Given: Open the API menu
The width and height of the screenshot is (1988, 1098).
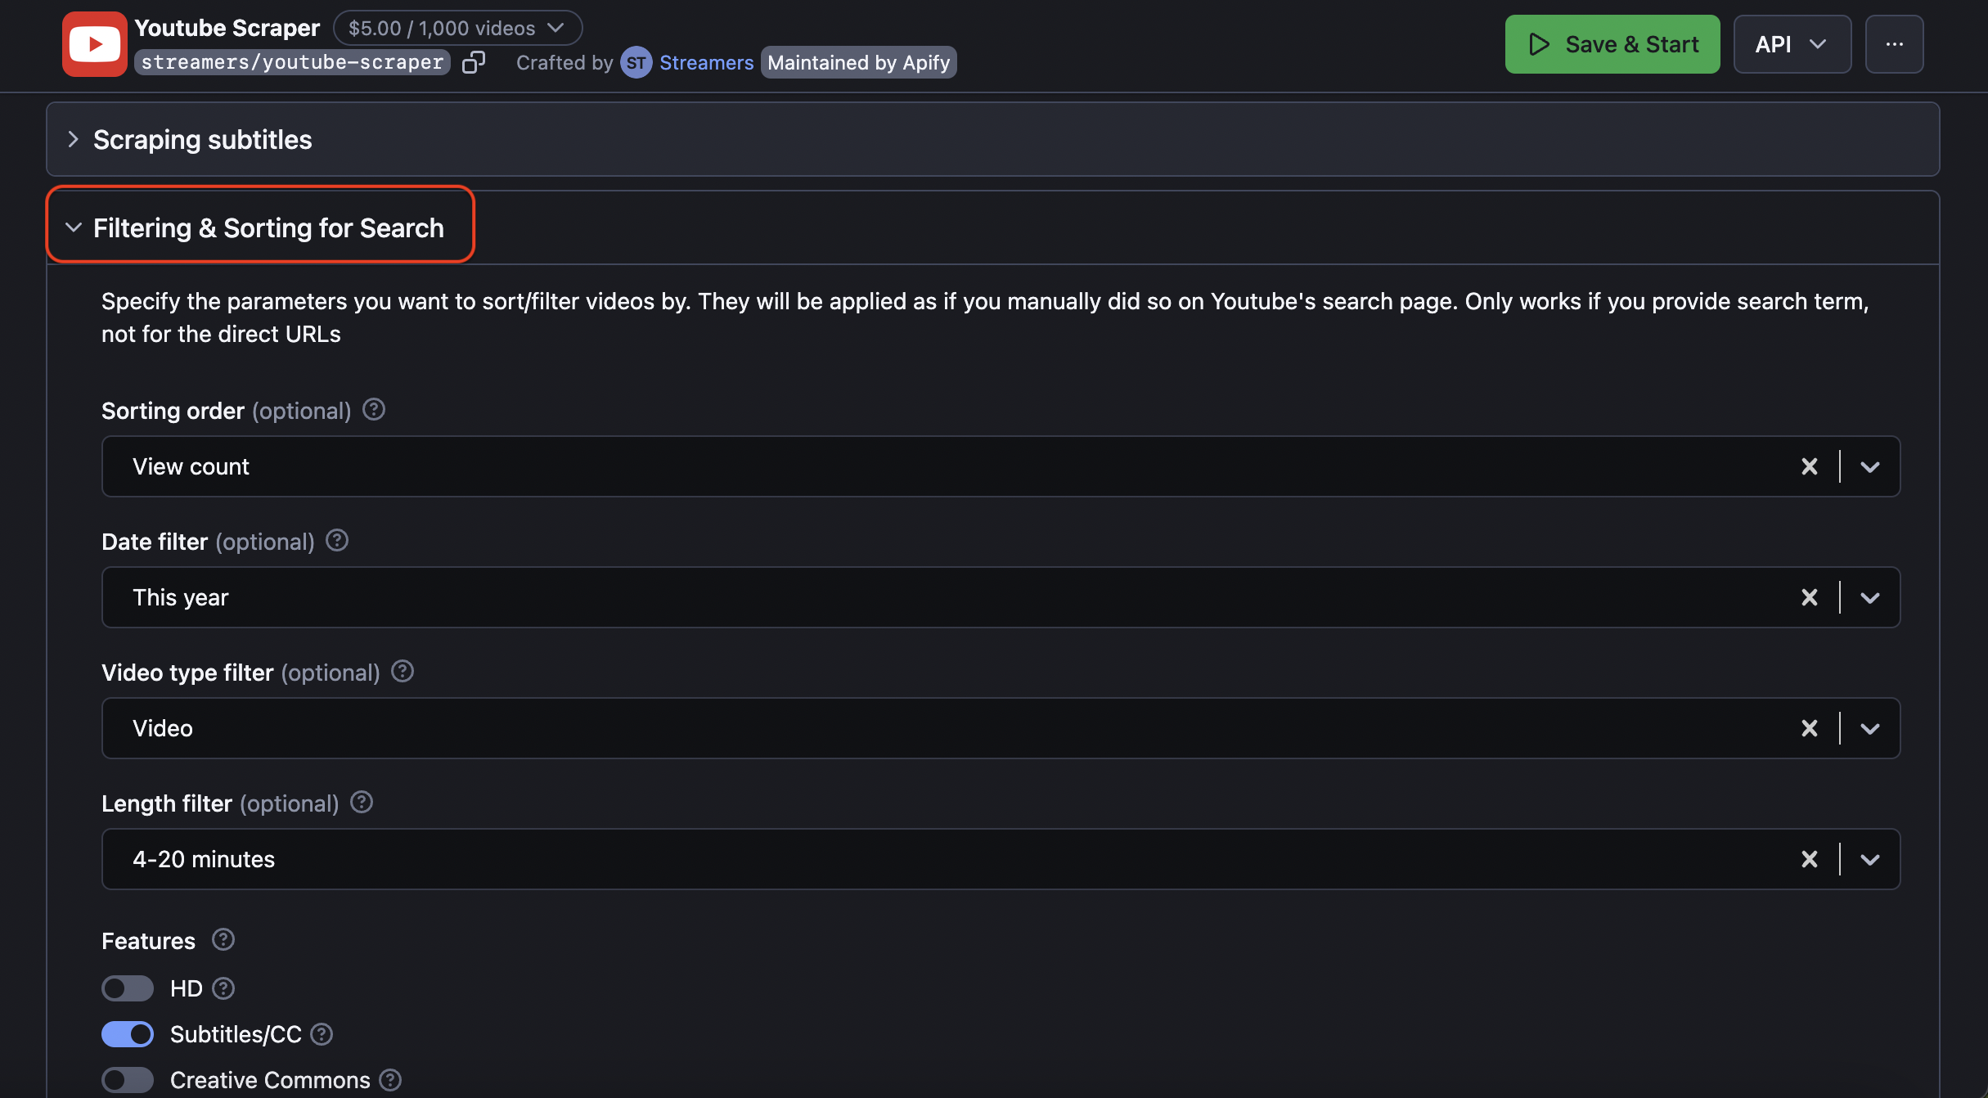Looking at the screenshot, I should click(x=1792, y=43).
